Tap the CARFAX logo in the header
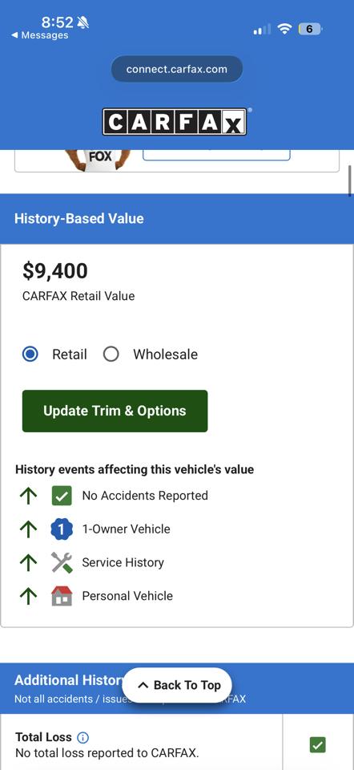The image size is (354, 770). (175, 121)
